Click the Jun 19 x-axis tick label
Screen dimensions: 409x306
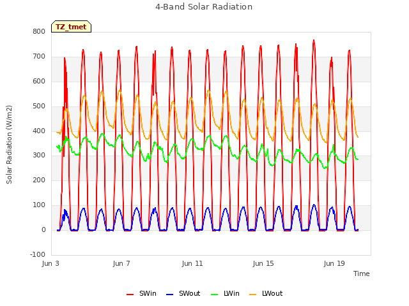(x=334, y=263)
